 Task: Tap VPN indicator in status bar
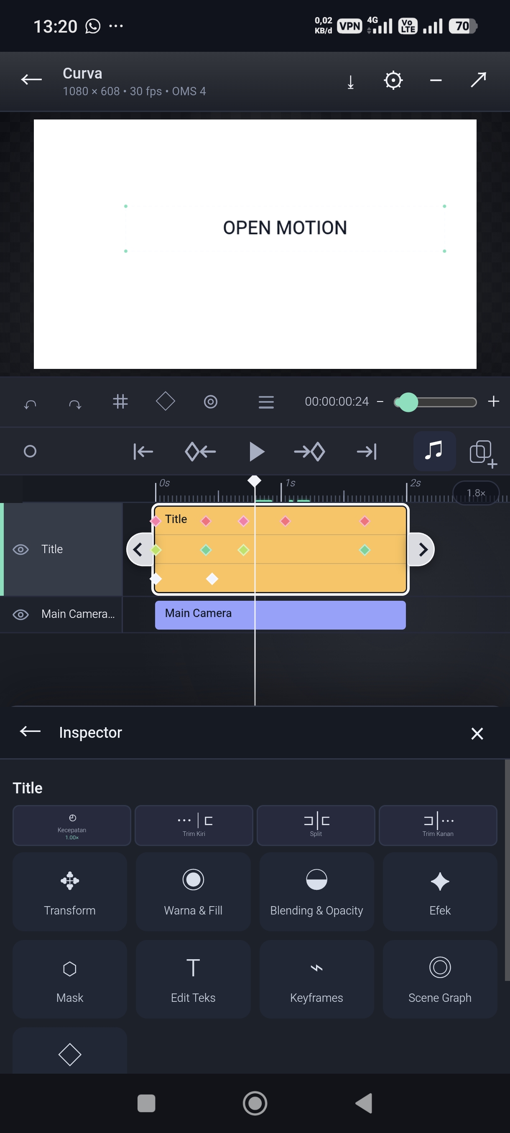click(x=349, y=26)
